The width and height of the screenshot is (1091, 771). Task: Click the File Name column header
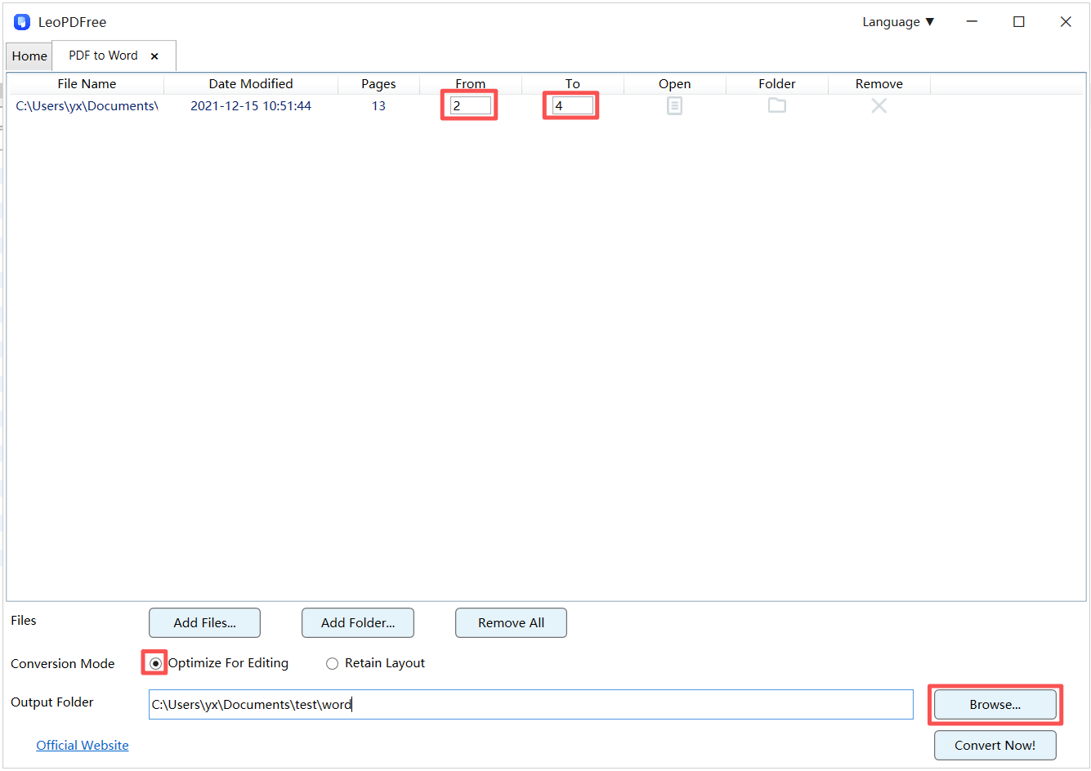click(x=87, y=83)
